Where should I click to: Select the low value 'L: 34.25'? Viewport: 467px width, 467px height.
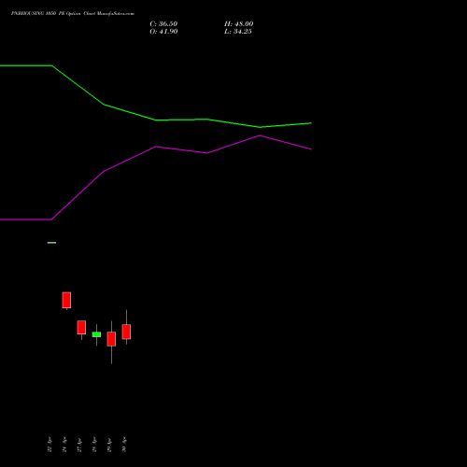coord(238,32)
